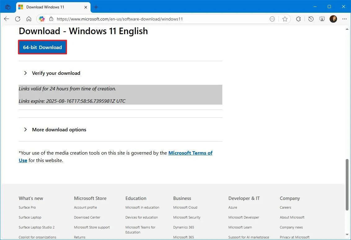Viewport: 351px width, 240px height.
Task: Open the tab activity icon top-left
Action: 7,7
